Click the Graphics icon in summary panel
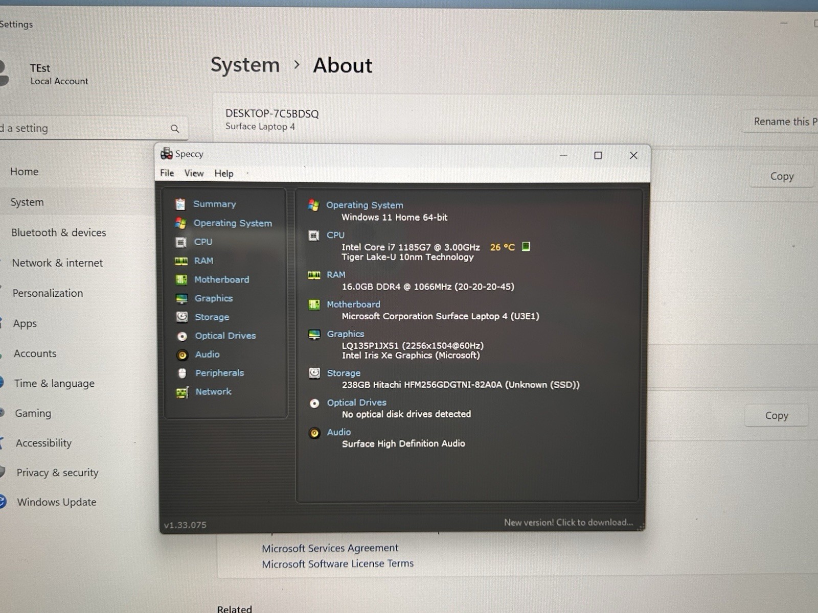This screenshot has height=613, width=818. (314, 335)
